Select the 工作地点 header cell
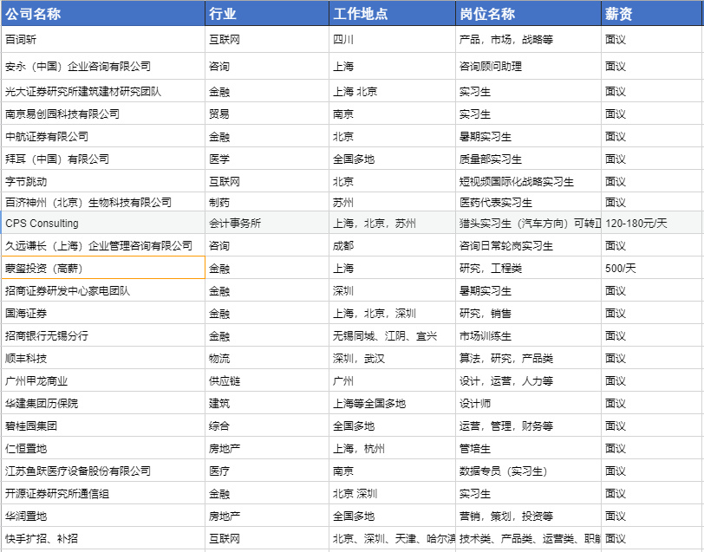Image resolution: width=704 pixels, height=552 pixels. pos(393,14)
